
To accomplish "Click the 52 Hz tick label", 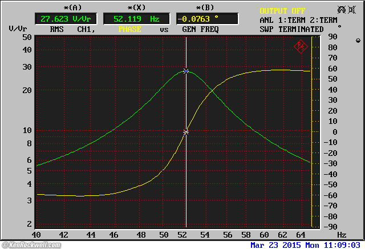I will coord(182,235).
